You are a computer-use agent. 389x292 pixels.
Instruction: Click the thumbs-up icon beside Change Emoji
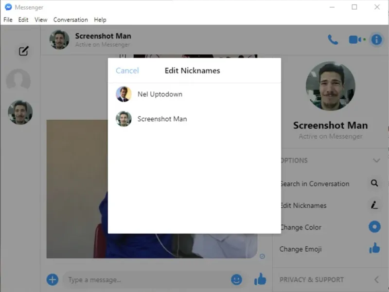(x=374, y=248)
